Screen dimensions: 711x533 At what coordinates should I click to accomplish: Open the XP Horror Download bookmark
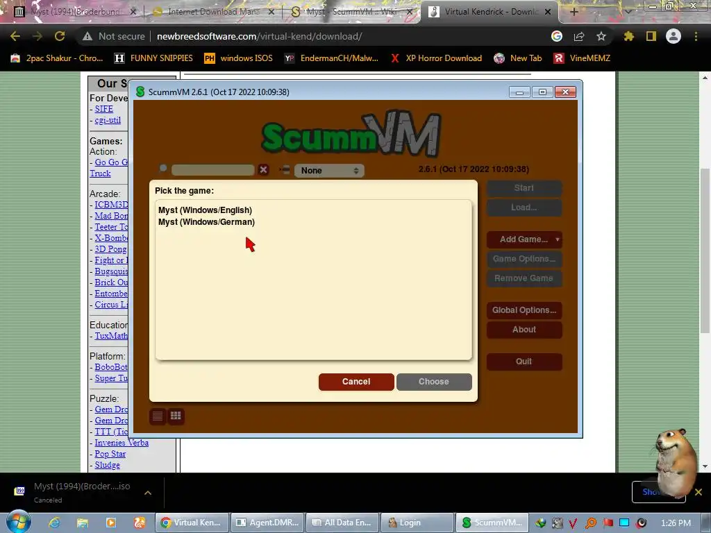click(x=436, y=58)
